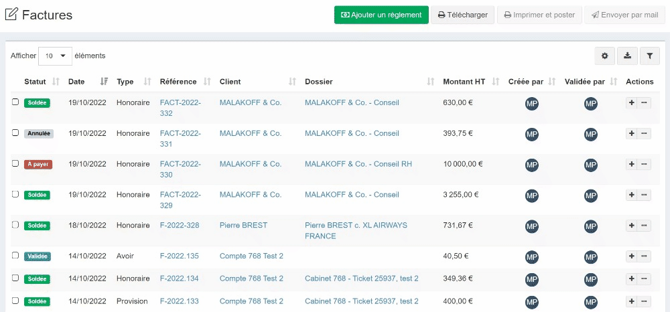
Task: Click Validée par MP avatar in F-2022.135 row
Action: tap(590, 257)
